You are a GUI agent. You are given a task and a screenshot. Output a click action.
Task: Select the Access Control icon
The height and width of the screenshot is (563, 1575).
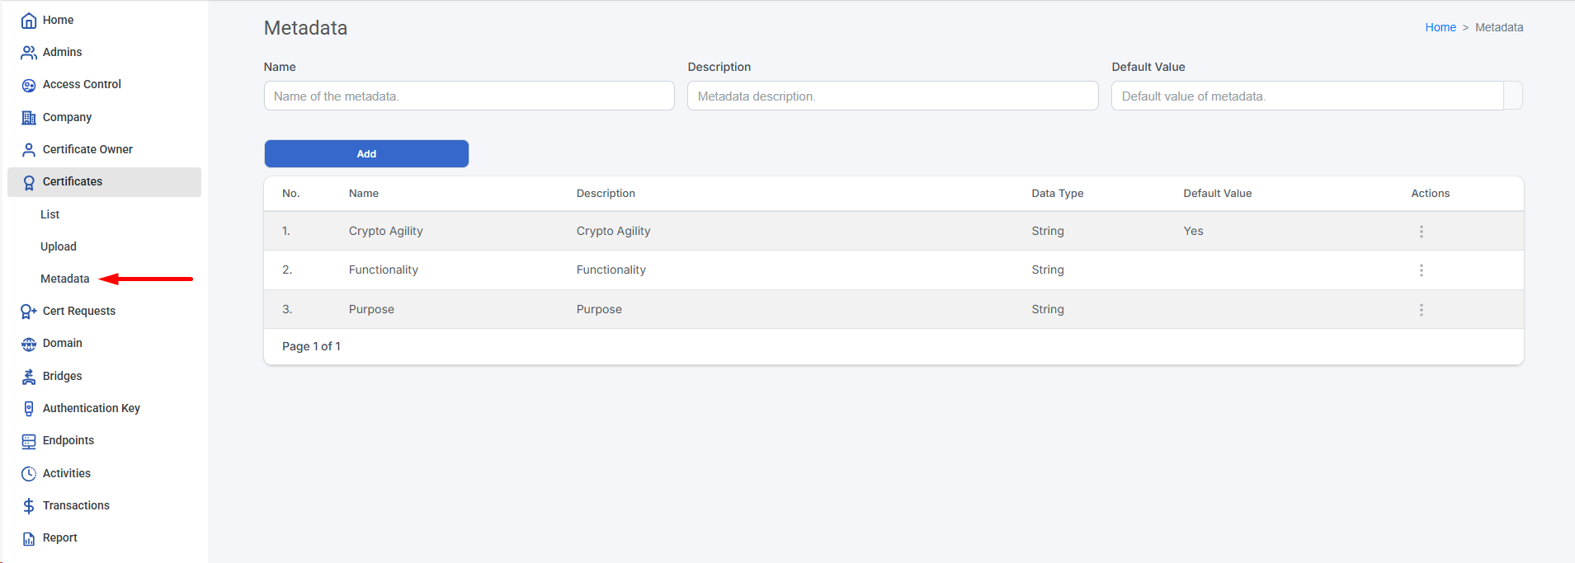[x=29, y=85]
